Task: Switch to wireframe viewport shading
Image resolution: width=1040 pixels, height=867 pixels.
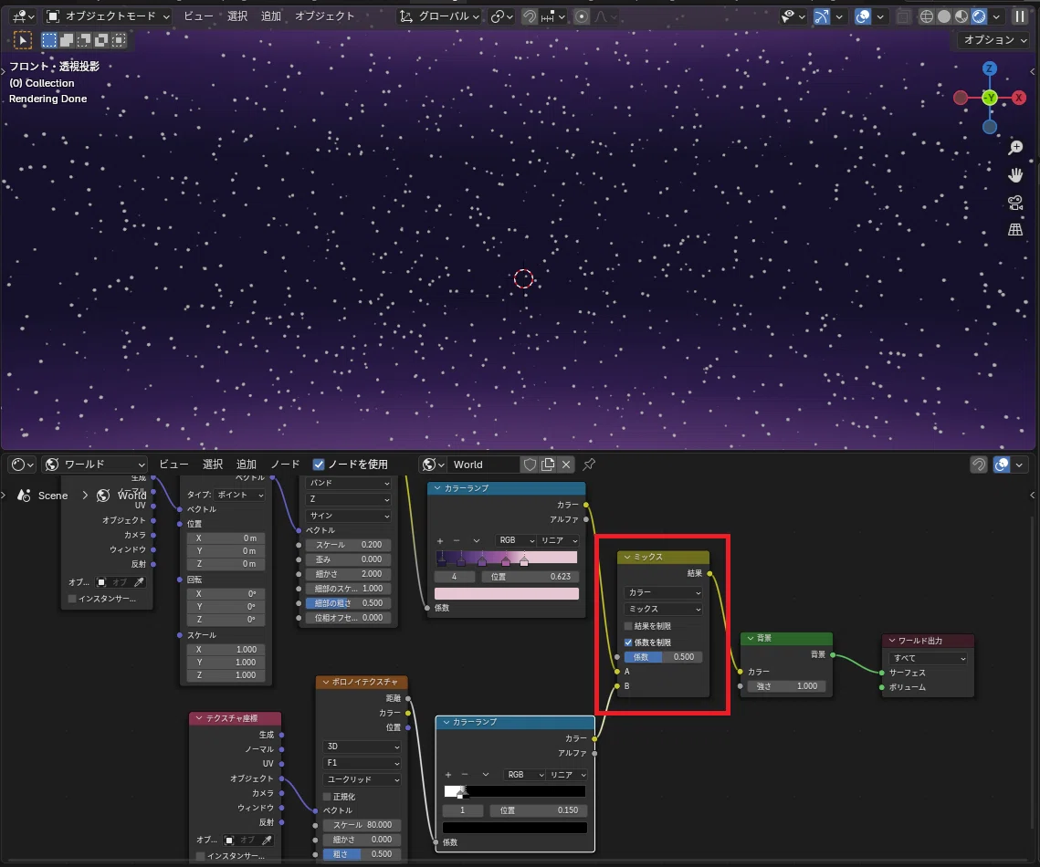Action: tap(927, 16)
